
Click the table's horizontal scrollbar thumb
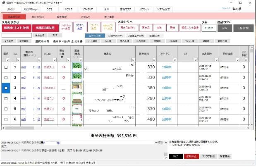click(19, 128)
